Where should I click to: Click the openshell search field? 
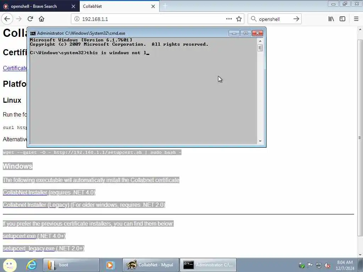pos(275,19)
